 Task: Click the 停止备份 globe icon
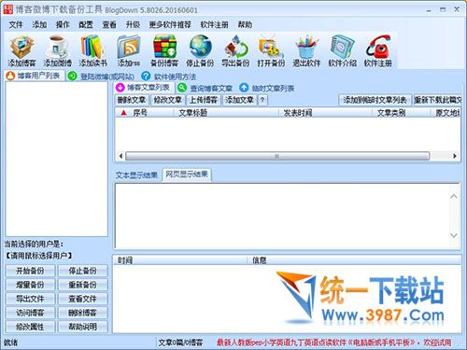point(200,51)
